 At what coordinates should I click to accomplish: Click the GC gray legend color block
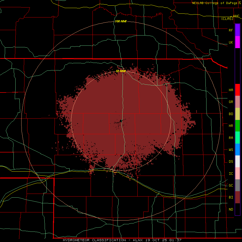point(237,185)
